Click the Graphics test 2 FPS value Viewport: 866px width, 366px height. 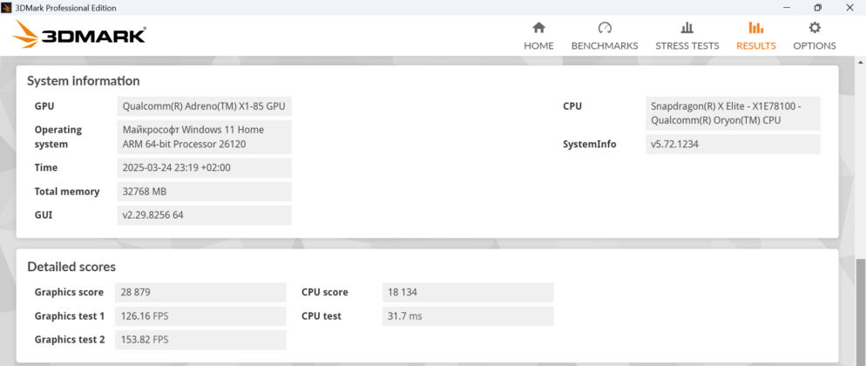(x=200, y=340)
